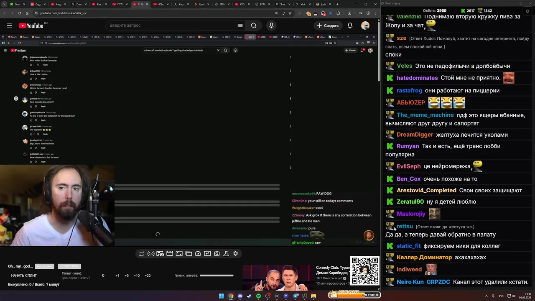Add five minutes with the +5 button

point(127,275)
